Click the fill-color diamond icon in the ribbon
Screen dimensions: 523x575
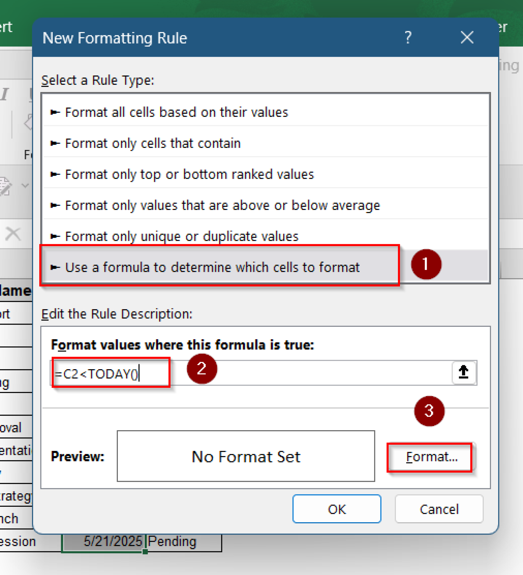[29, 123]
